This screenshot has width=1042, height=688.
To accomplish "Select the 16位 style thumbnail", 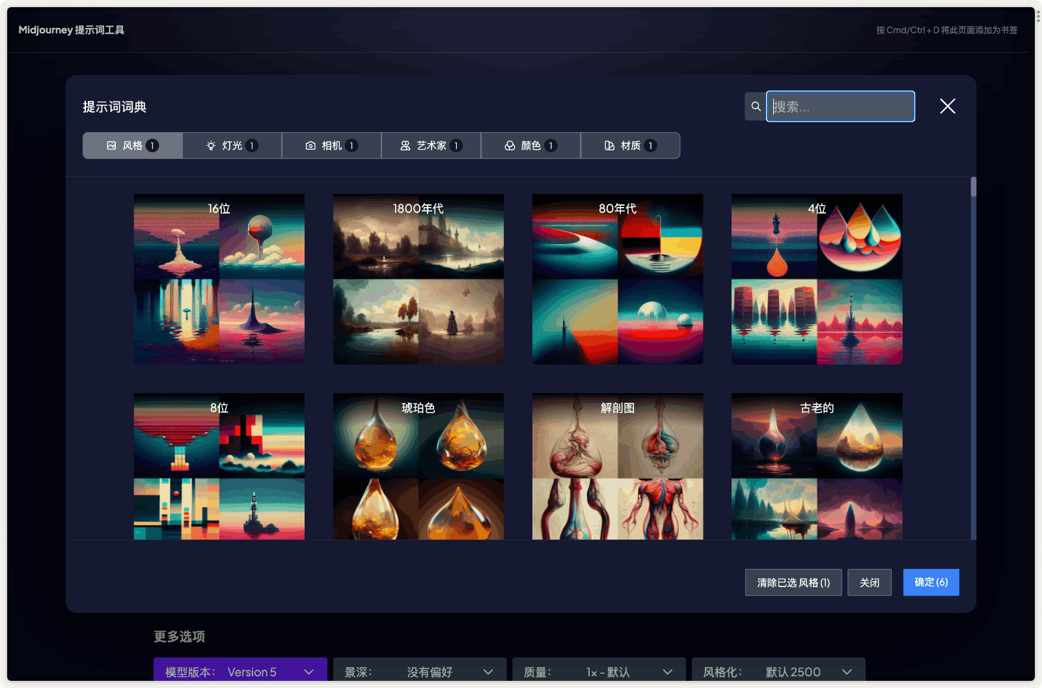I will [219, 279].
